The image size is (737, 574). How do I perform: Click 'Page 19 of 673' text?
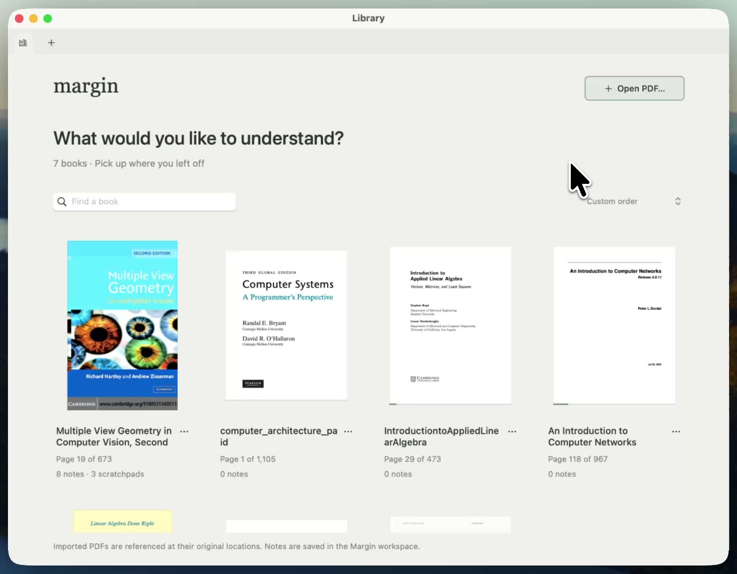click(x=84, y=459)
